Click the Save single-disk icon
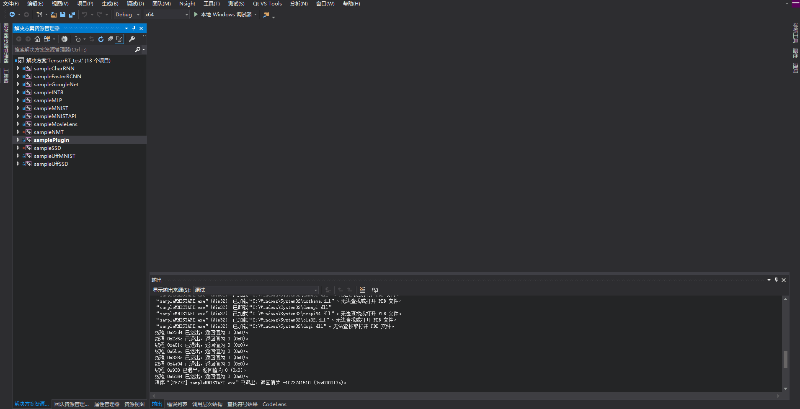Viewport: 800px width, 409px height. [63, 15]
